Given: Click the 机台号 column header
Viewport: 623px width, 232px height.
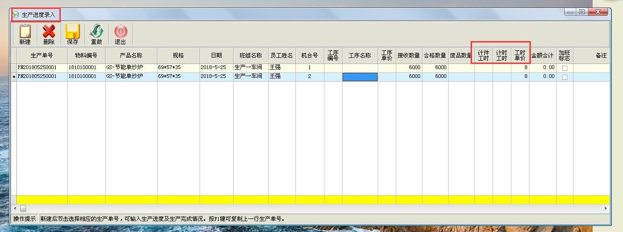Looking at the screenshot, I should click(309, 56).
